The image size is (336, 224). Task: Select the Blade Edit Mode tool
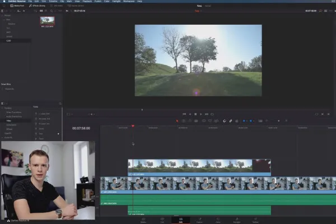pyautogui.click(x=196, y=121)
